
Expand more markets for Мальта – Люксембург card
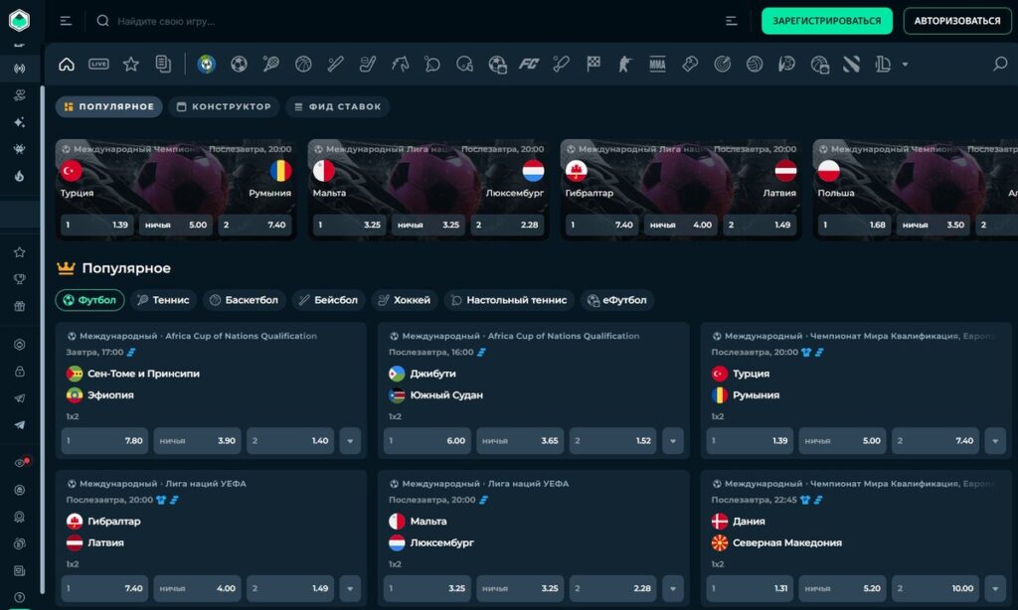click(673, 588)
